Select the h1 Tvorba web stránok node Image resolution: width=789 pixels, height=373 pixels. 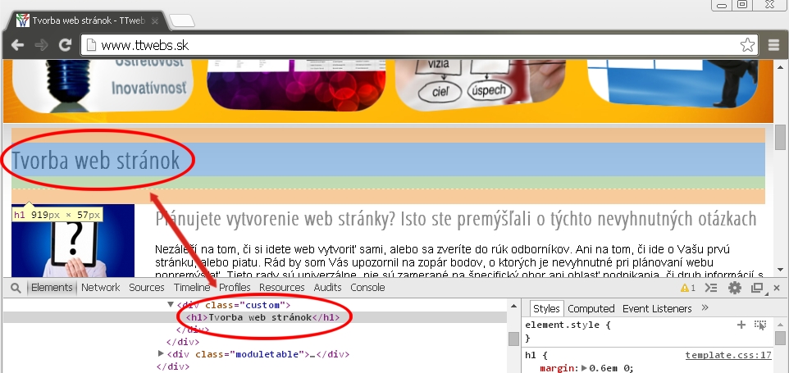(x=262, y=318)
